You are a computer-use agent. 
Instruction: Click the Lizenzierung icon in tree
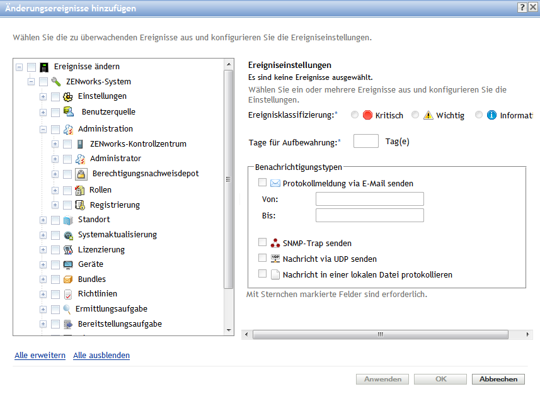[68, 250]
